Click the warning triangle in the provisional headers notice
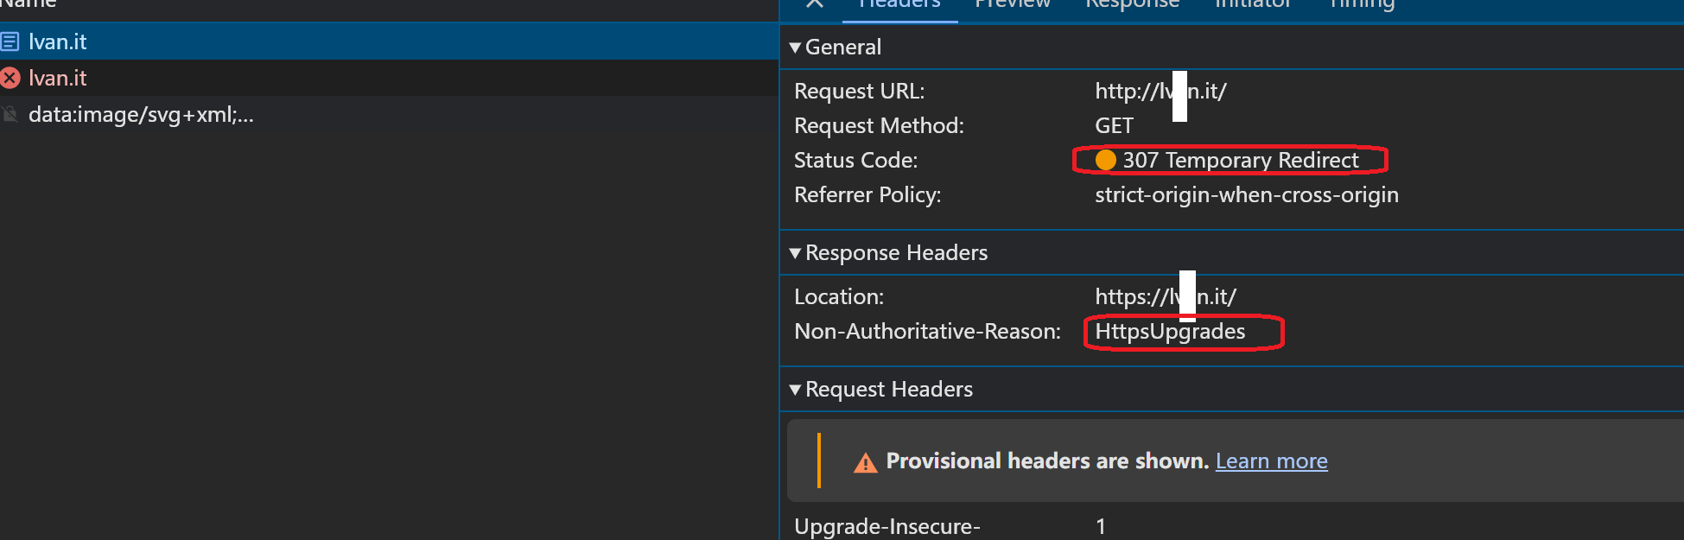 (865, 463)
